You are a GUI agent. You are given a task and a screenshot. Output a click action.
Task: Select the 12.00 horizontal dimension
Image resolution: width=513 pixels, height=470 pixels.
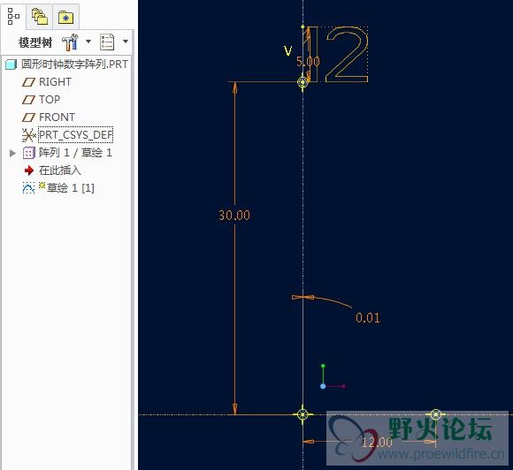point(377,443)
